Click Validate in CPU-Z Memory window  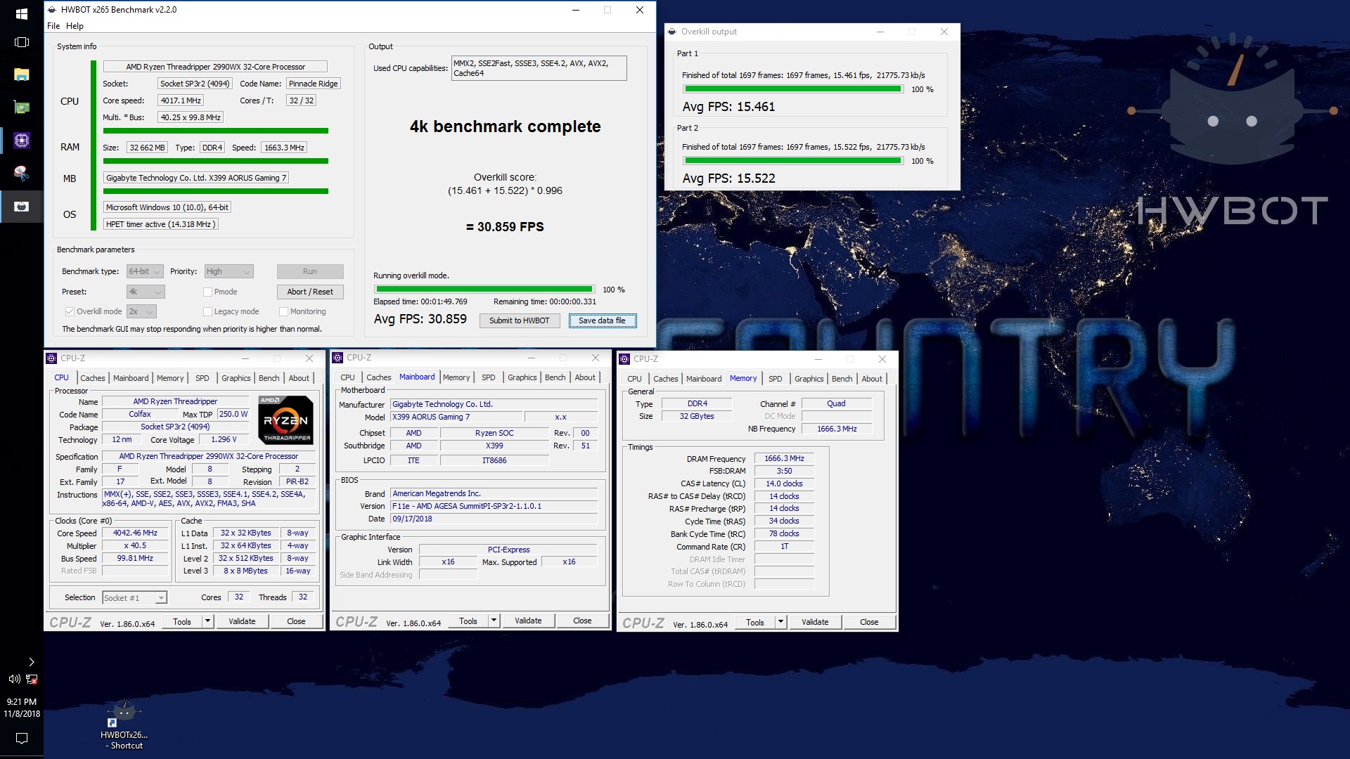click(815, 622)
